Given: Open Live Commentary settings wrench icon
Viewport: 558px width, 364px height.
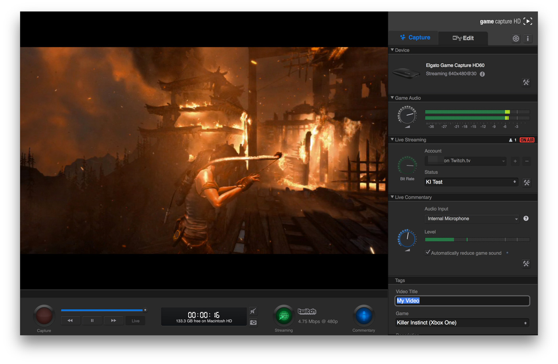Looking at the screenshot, I should (526, 264).
